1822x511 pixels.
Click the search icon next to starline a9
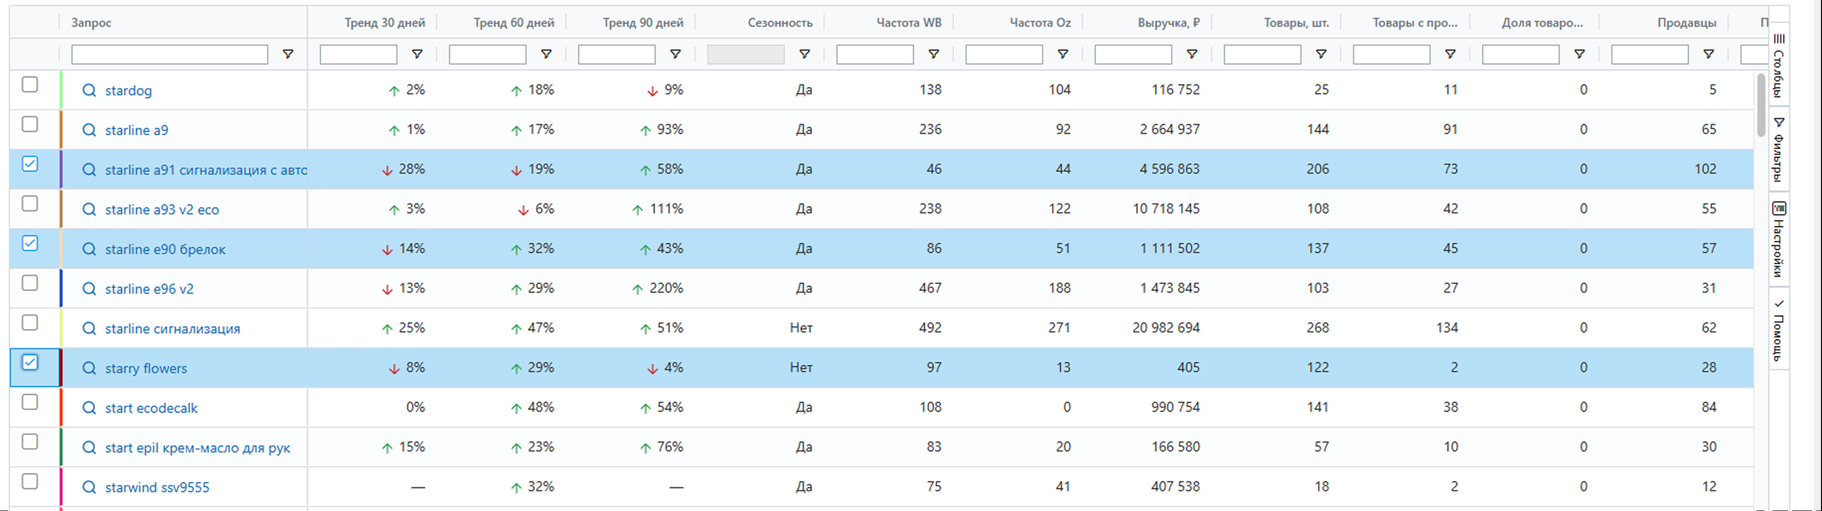pos(88,130)
